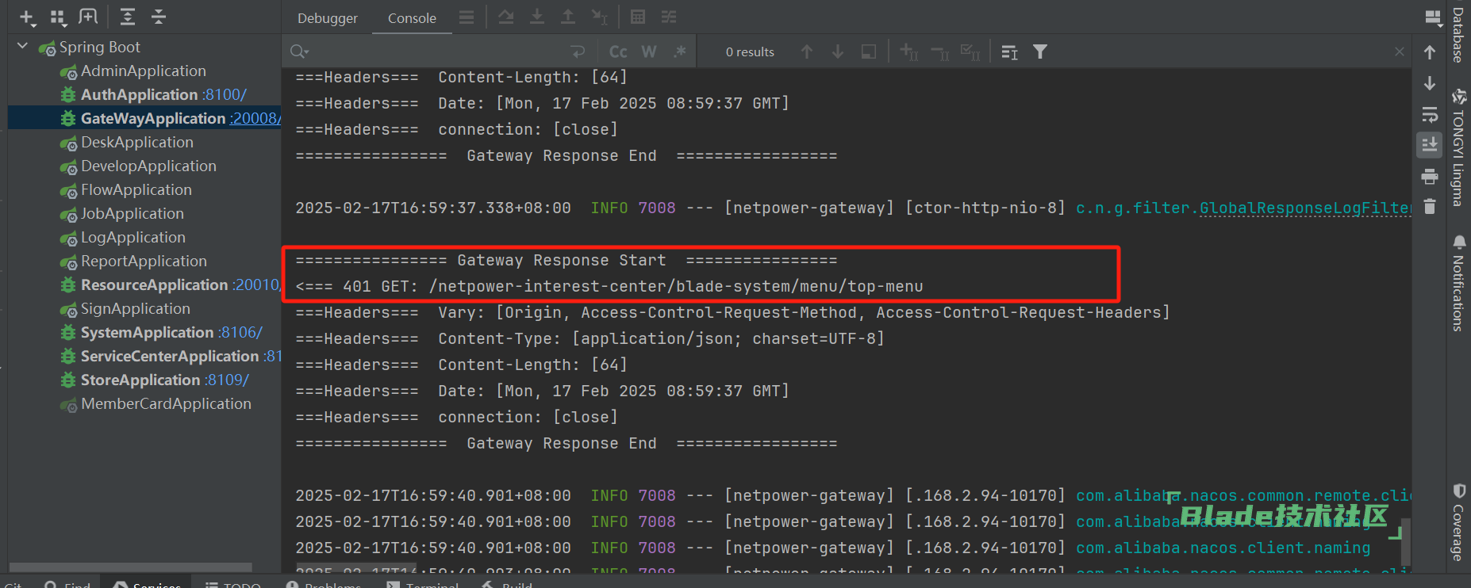
Task: Select DeskApplication in services tree
Action: (137, 142)
